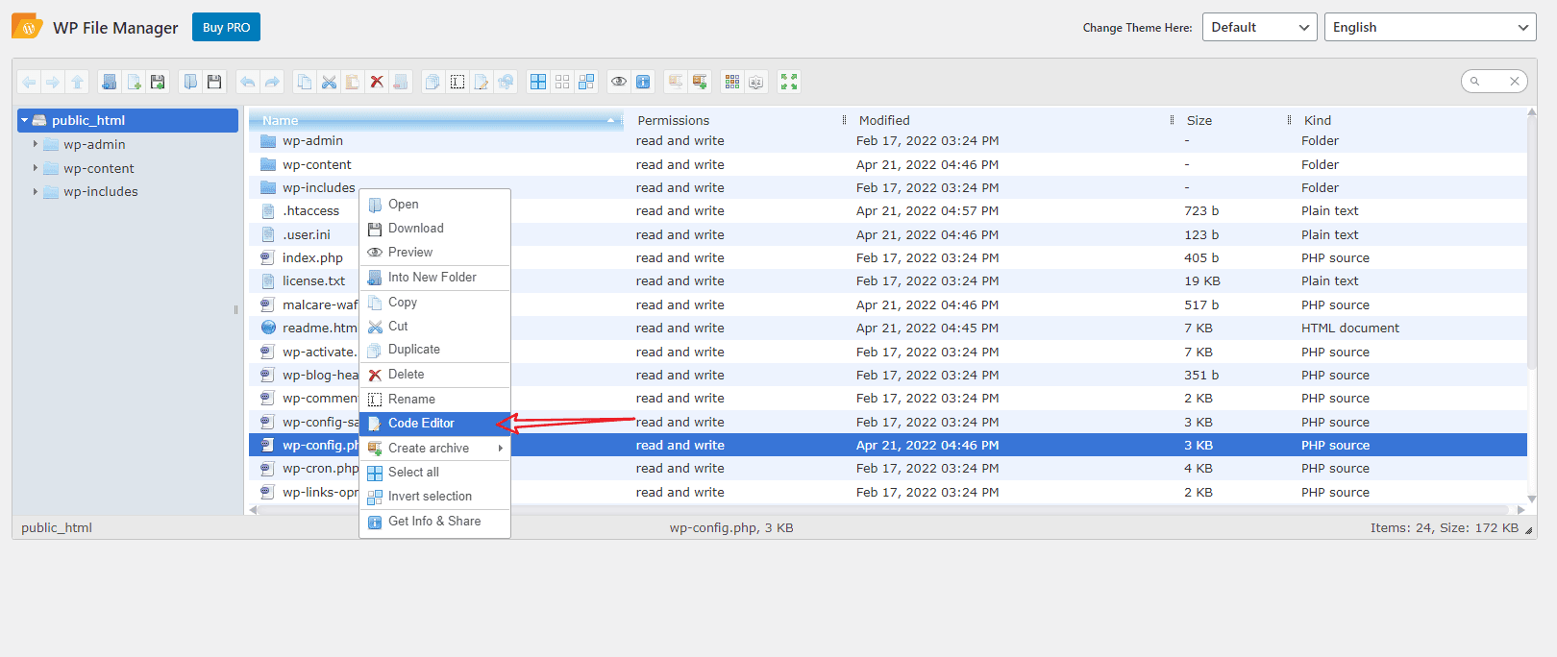The image size is (1557, 657).
Task: Open the English language dropdown
Action: 1429,27
